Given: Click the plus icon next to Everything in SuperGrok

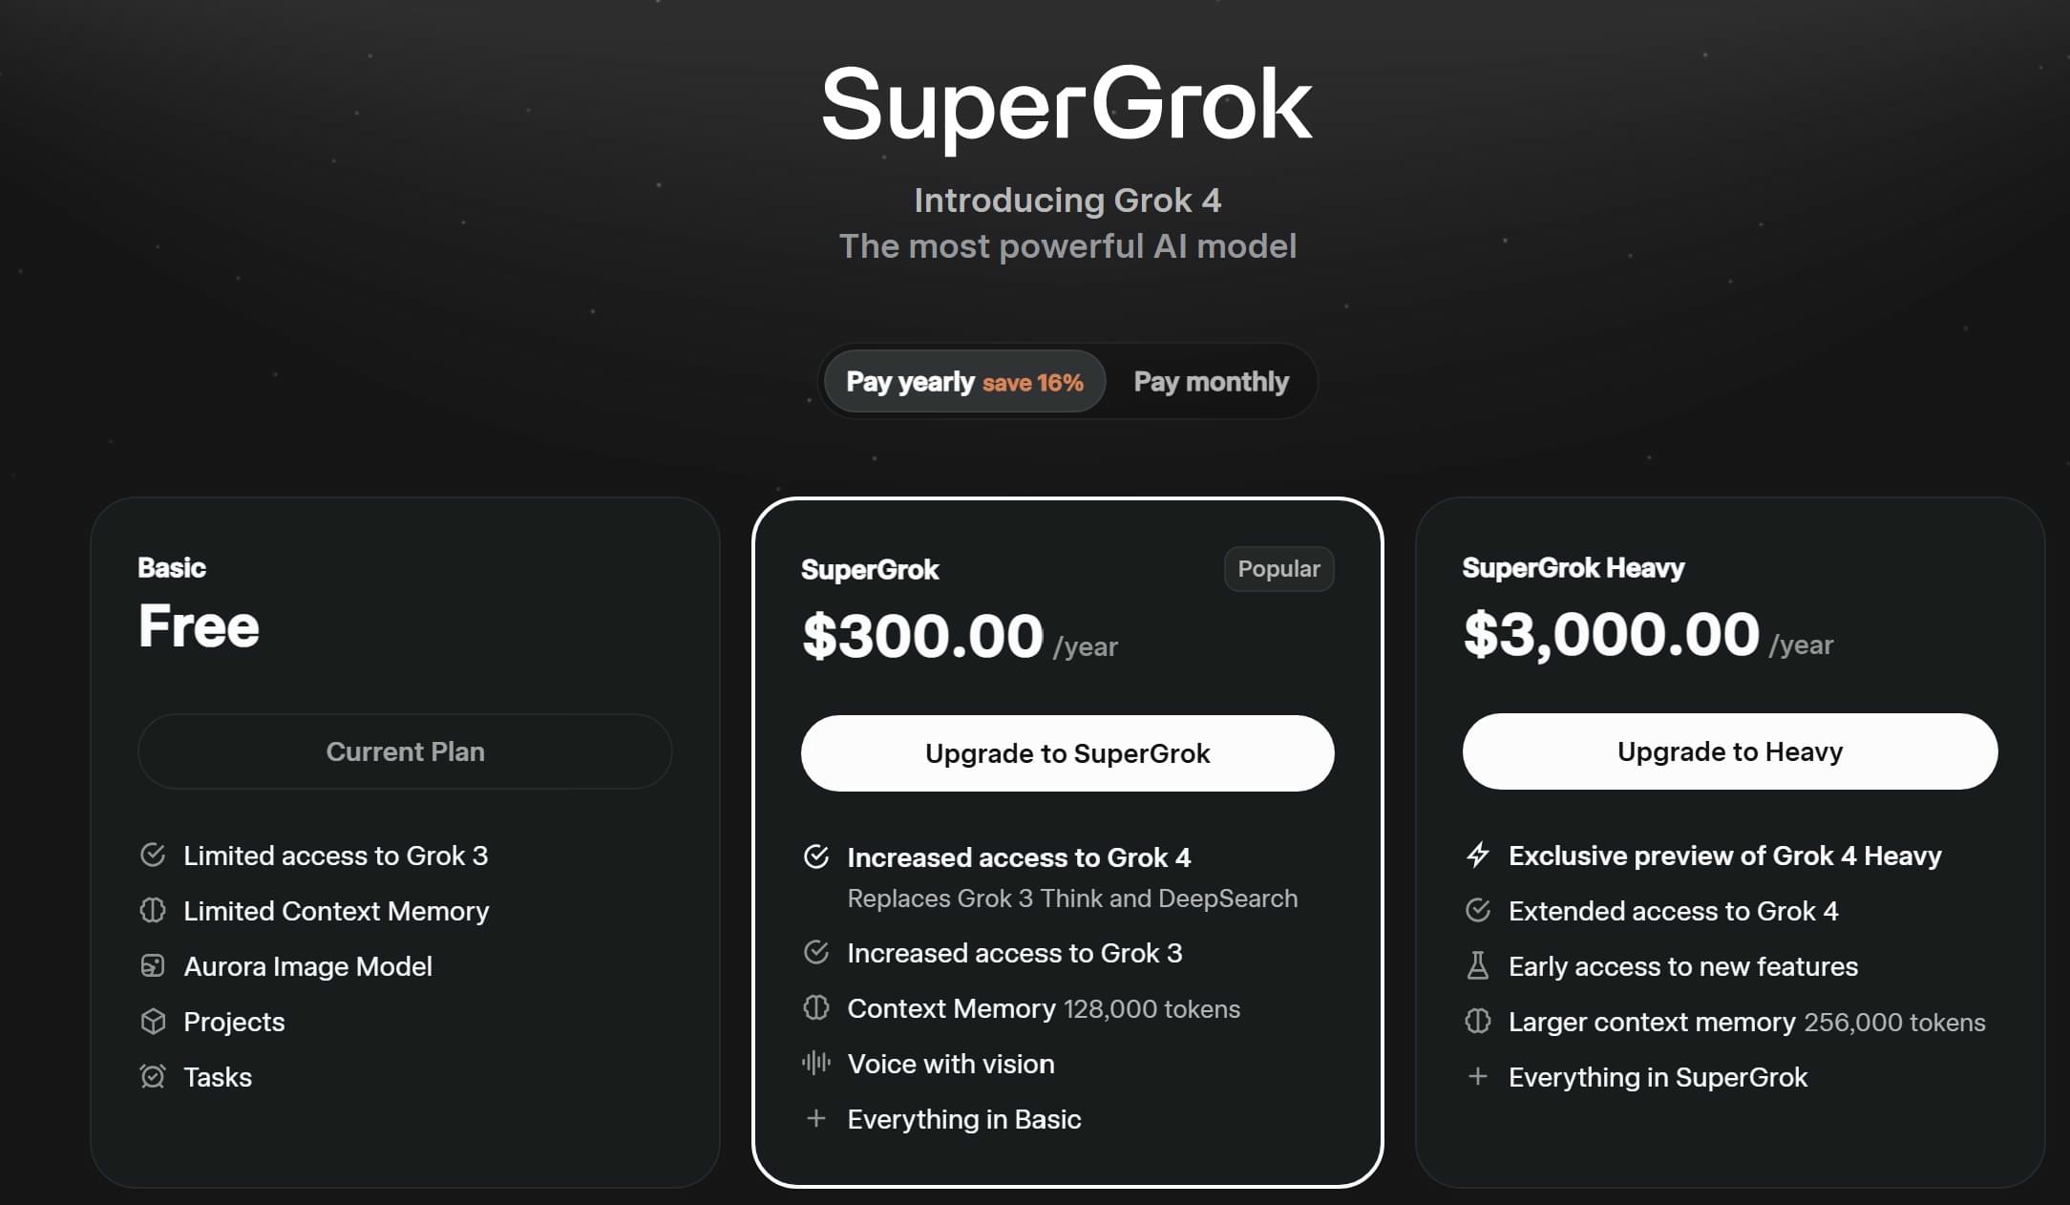Looking at the screenshot, I should [1478, 1076].
